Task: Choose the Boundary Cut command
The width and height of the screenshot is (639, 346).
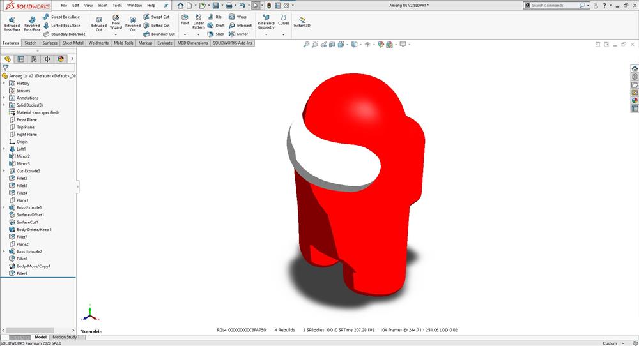Action: (159, 34)
